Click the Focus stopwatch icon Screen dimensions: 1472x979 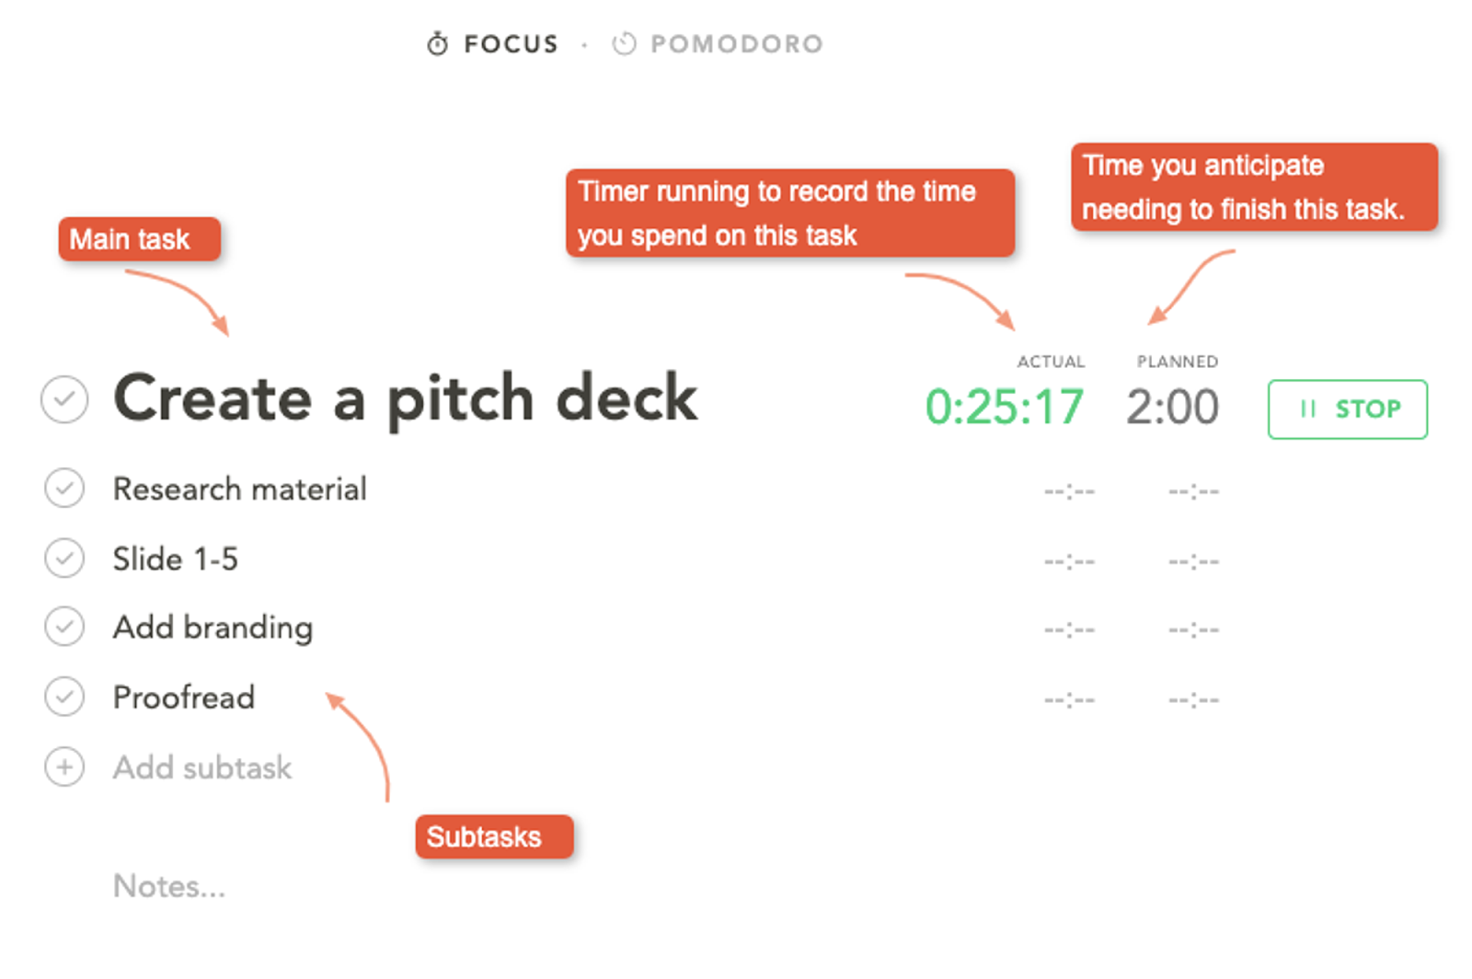click(438, 43)
